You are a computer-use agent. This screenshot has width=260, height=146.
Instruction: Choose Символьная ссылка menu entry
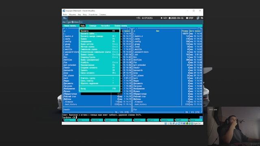(x=100, y=49)
